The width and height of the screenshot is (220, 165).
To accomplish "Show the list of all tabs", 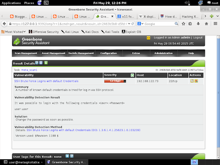I will 218,16.
